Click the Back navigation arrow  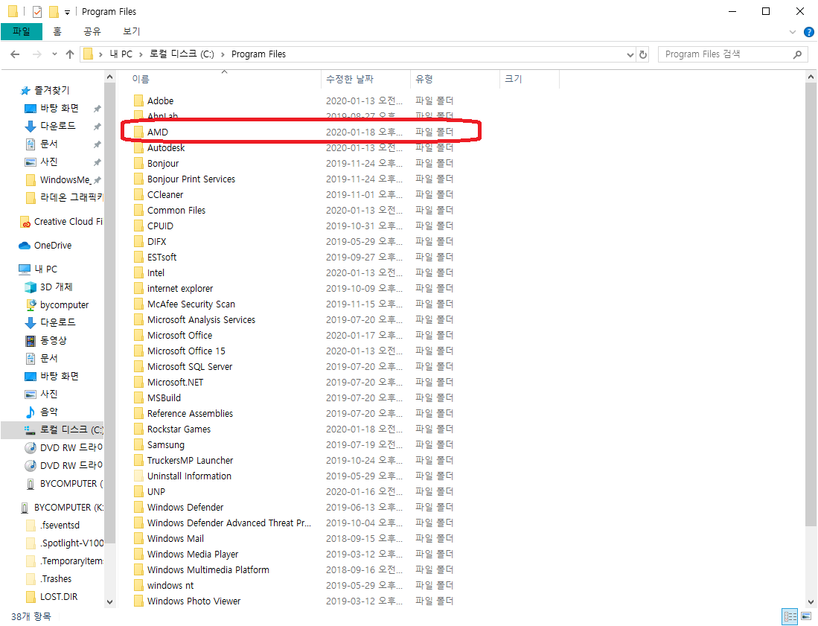tap(15, 54)
